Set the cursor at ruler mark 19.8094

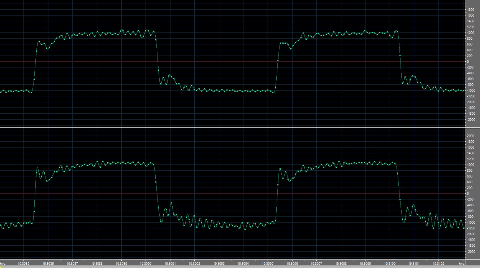[x=243, y=264]
